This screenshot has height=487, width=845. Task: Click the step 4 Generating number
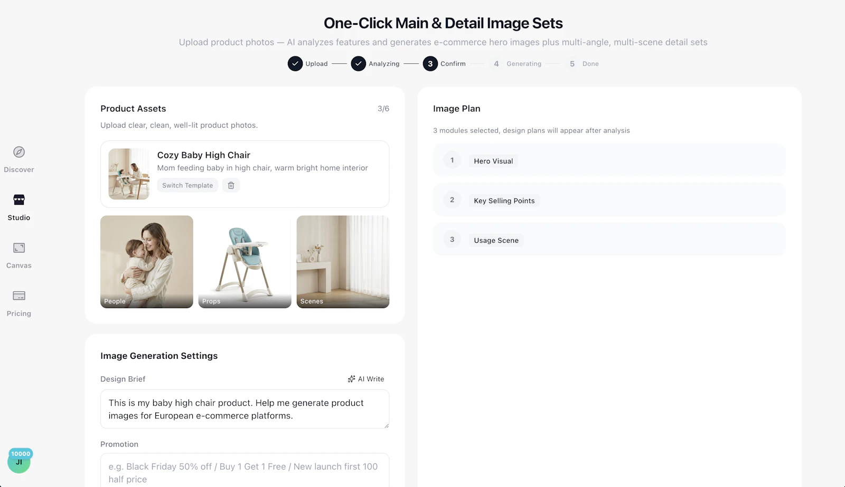click(496, 64)
